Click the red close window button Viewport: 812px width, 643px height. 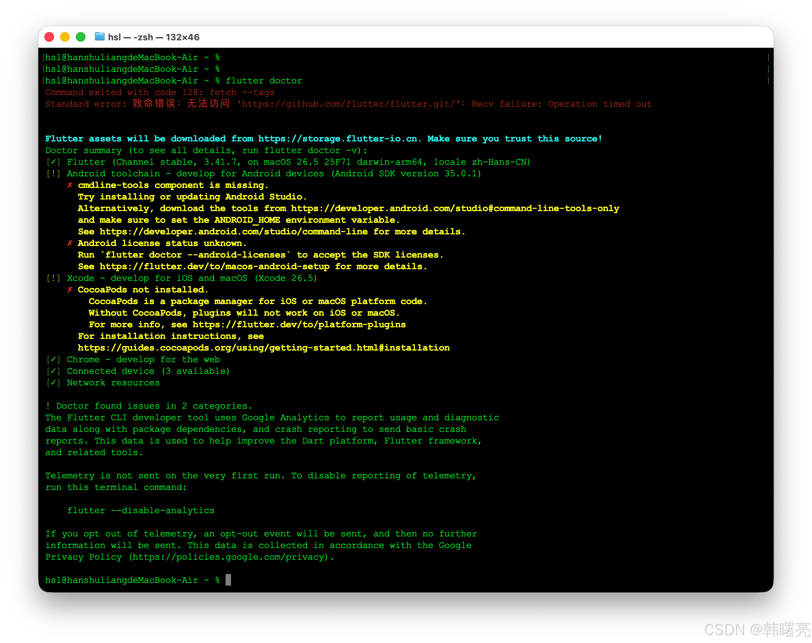[49, 37]
